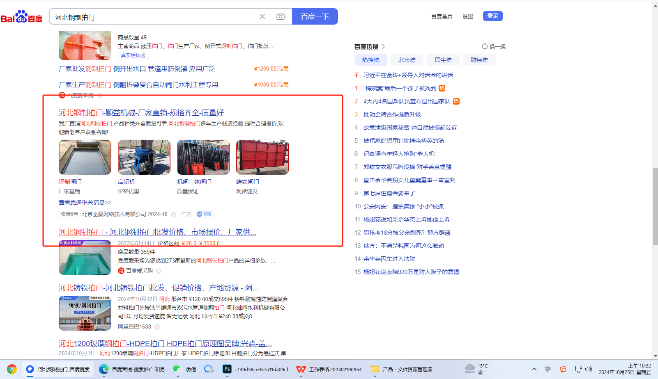Open hot search 4天内4名国乒队员宣布退出国家队
Image resolution: width=658 pixels, height=379 pixels.
(x=407, y=101)
